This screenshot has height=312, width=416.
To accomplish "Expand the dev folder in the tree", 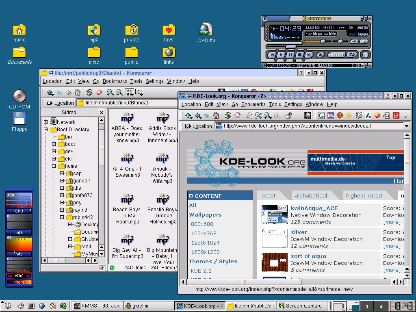I will [54, 151].
